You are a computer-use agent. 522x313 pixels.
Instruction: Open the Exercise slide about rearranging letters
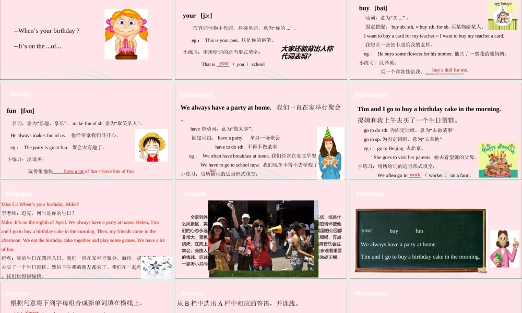(86, 297)
